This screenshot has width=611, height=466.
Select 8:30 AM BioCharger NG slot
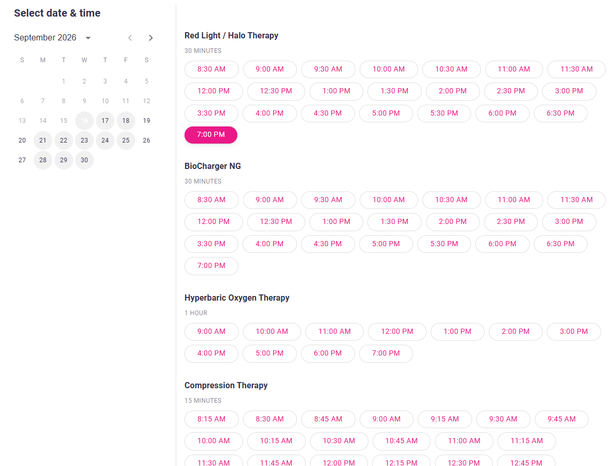click(211, 200)
